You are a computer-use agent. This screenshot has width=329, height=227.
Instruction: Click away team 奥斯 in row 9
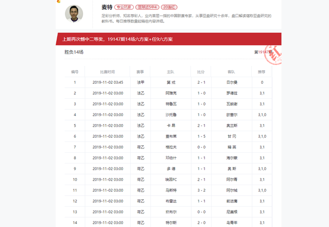pos(232,168)
